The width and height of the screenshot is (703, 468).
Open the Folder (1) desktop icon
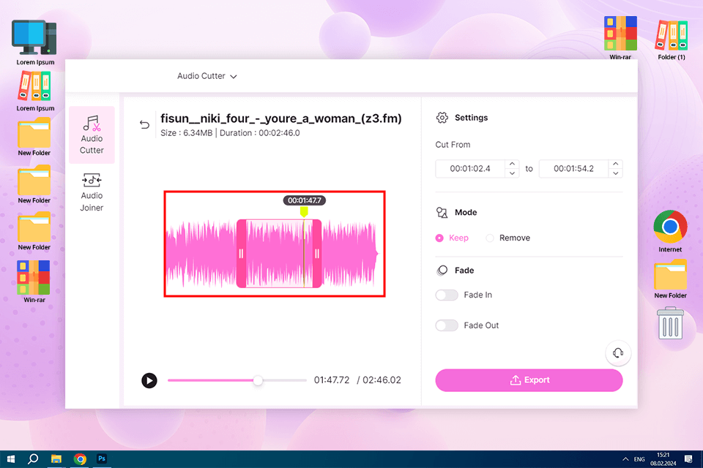click(672, 40)
